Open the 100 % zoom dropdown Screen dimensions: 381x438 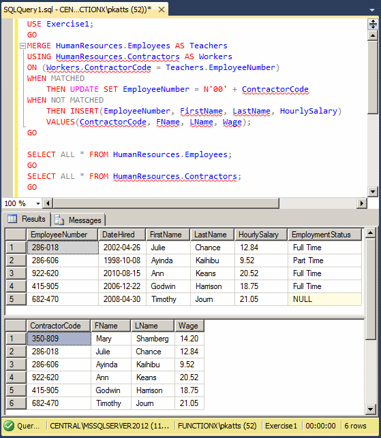point(38,203)
